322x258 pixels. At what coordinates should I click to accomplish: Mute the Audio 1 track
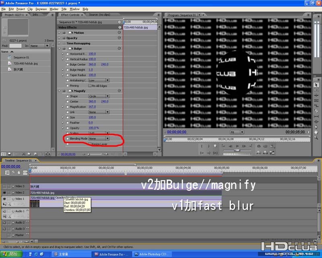click(4, 211)
